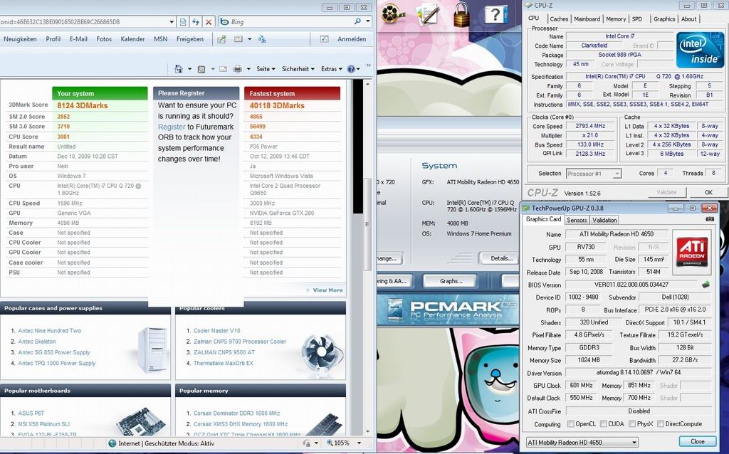This screenshot has height=454, width=729.
Task: Click the Intel inside logo in CPU-Z
Action: point(701,50)
